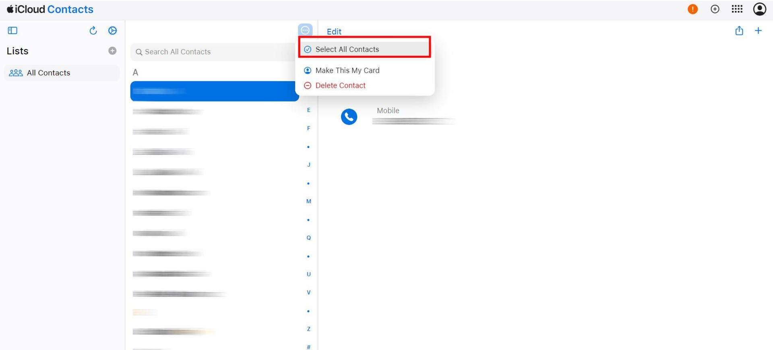This screenshot has width=773, height=350.
Task: Choose Select All Contacts menu item
Action: (x=365, y=49)
